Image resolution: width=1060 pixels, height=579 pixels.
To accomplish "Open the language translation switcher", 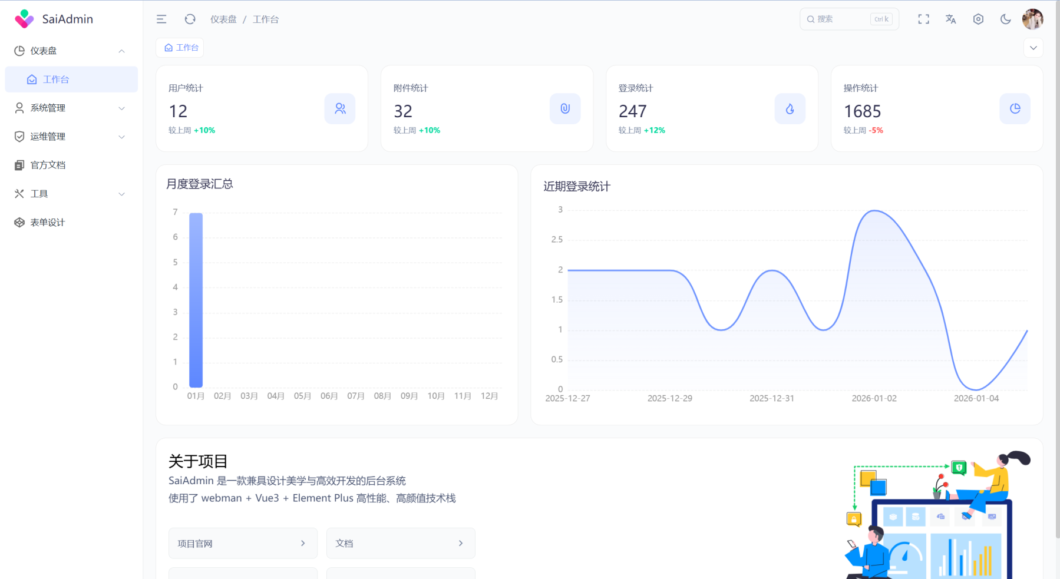I will [x=950, y=19].
